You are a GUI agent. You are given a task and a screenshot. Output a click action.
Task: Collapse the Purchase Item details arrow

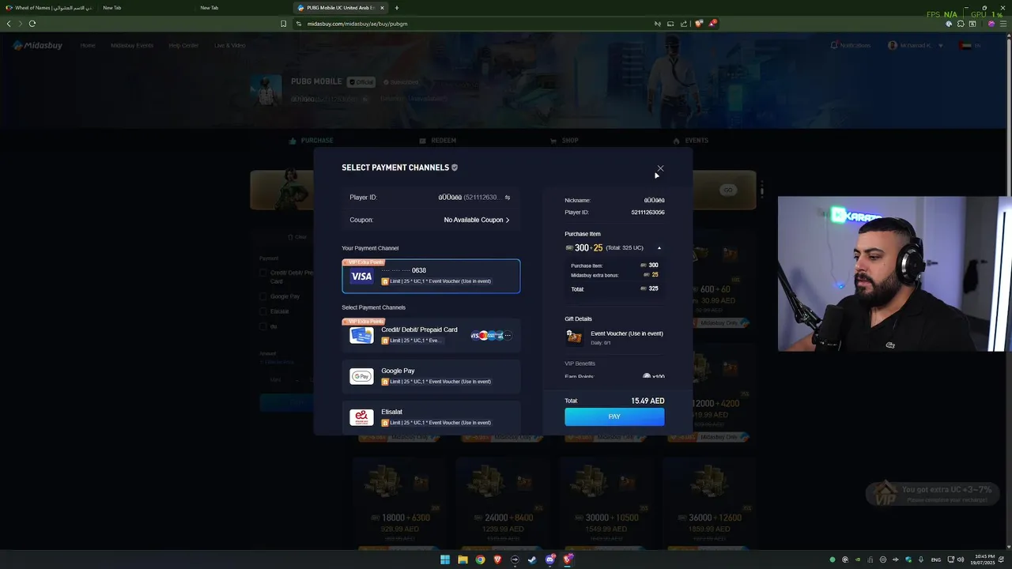[659, 248]
